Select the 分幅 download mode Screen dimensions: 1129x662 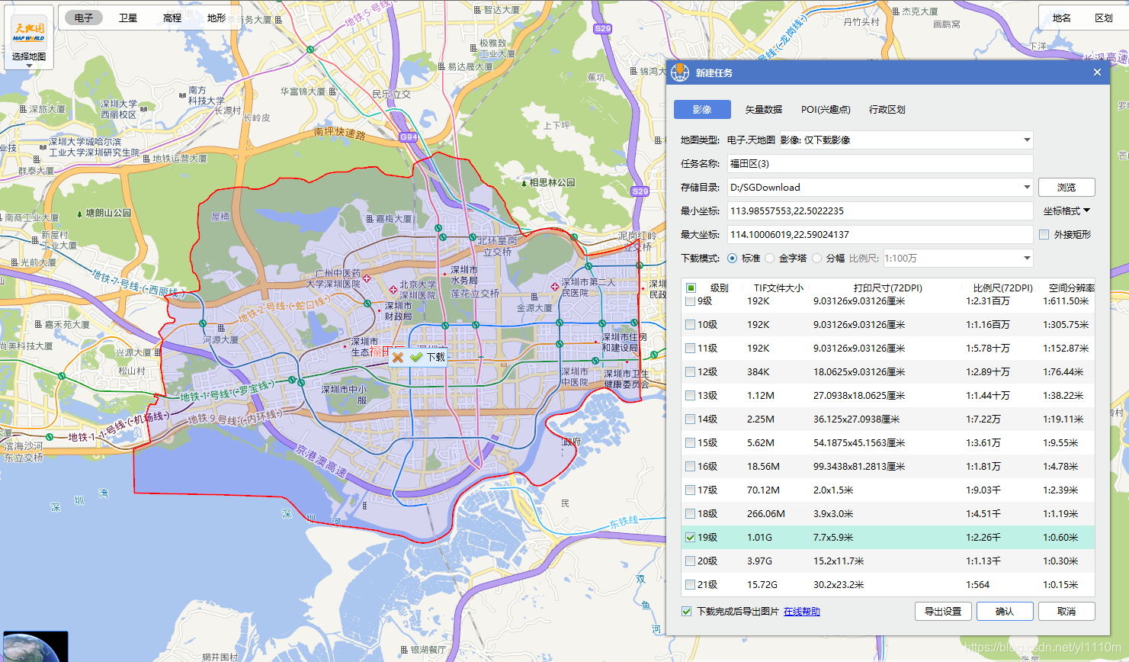click(x=816, y=258)
